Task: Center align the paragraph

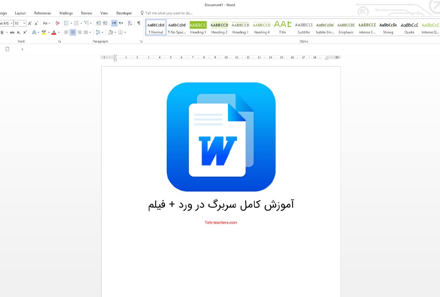Action: tap(73, 32)
